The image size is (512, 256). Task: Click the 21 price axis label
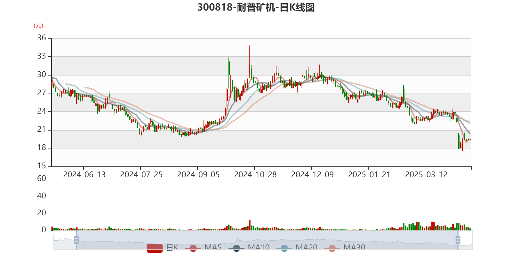(42, 129)
